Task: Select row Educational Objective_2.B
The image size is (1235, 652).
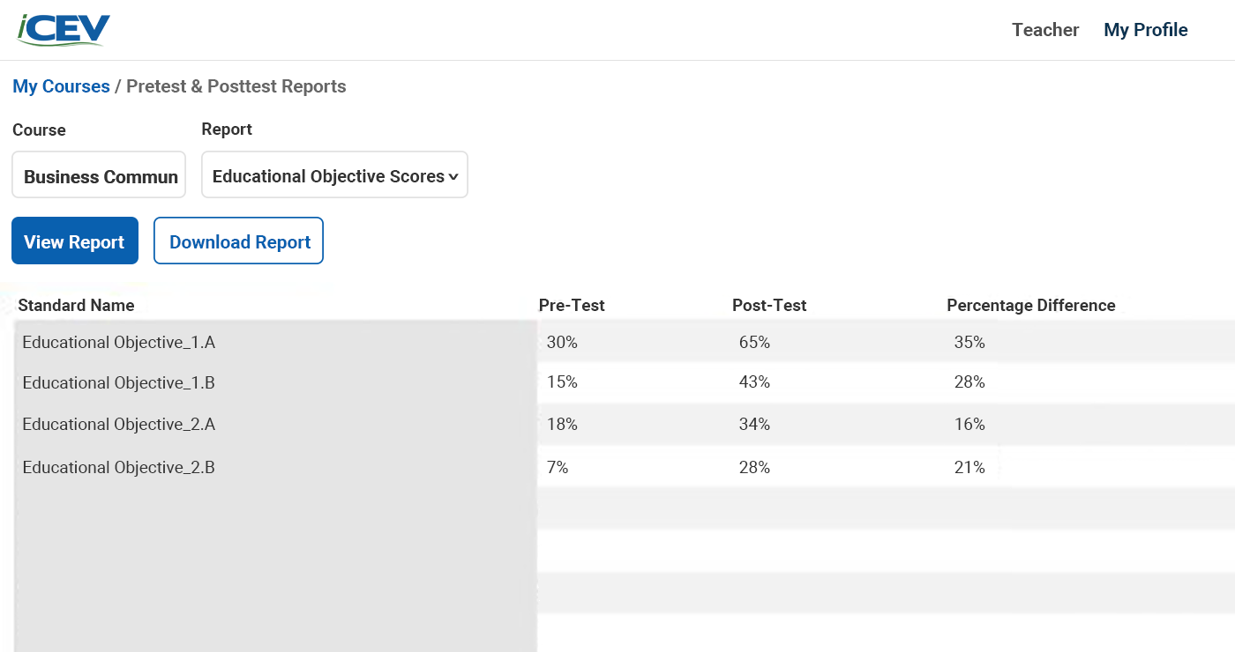Action: tap(119, 467)
